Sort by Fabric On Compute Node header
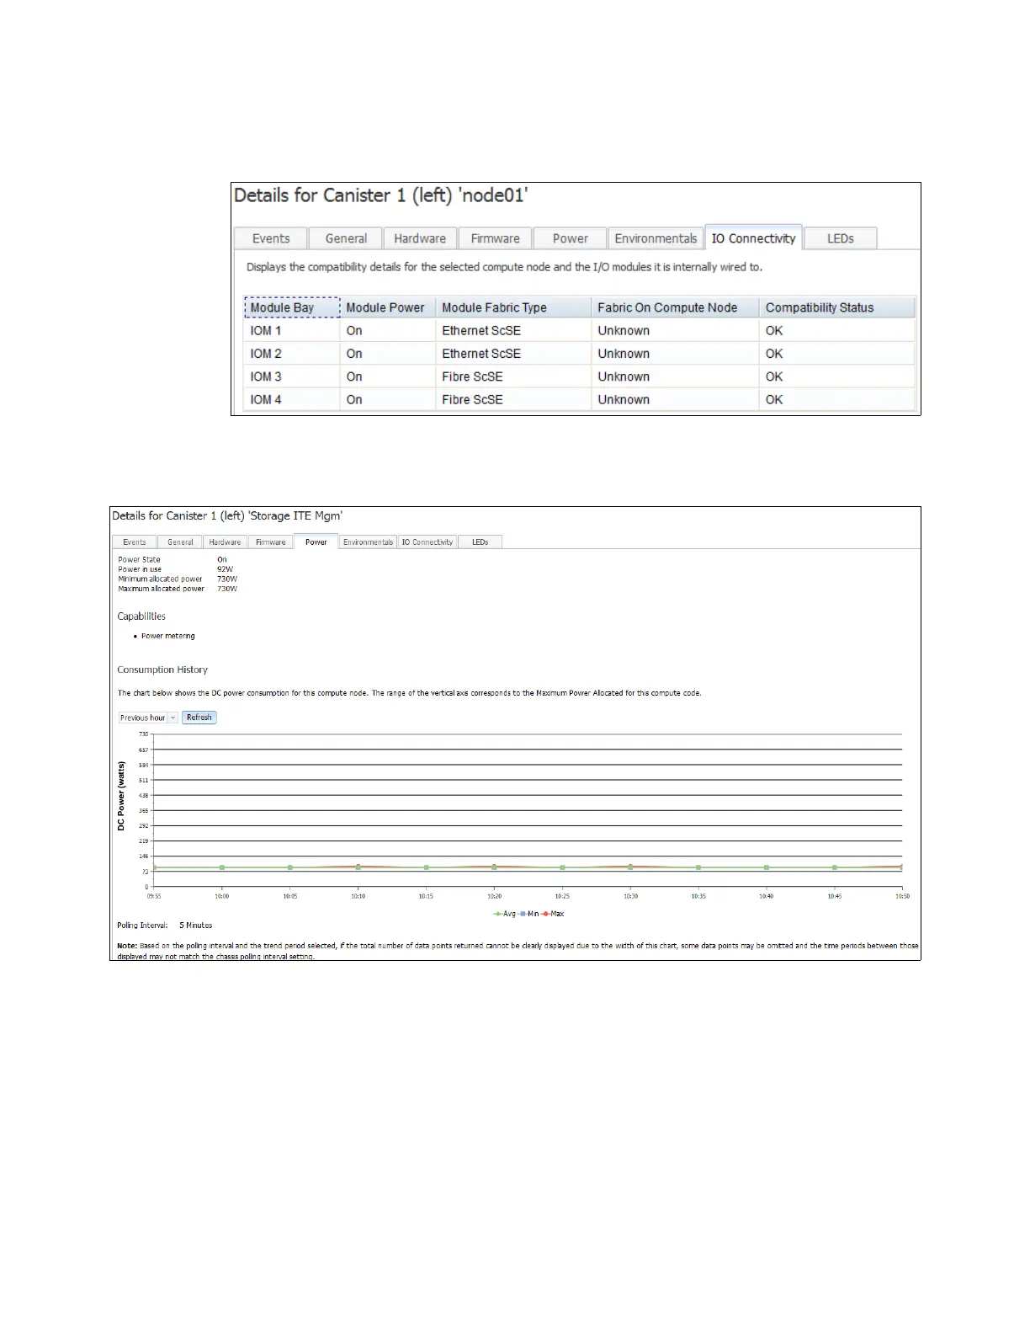 (x=675, y=307)
